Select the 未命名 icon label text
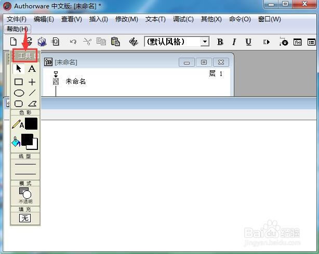 [75, 82]
